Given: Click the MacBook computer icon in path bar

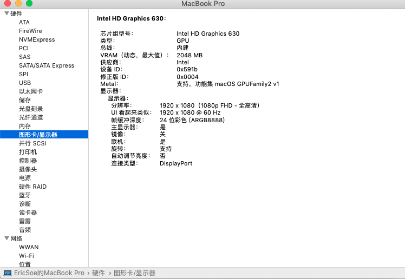Looking at the screenshot, I should coord(8,273).
